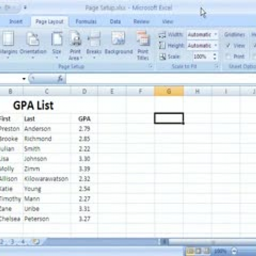The height and width of the screenshot is (256, 256).
Task: Switch to Normal view in status bar
Action: (190, 251)
